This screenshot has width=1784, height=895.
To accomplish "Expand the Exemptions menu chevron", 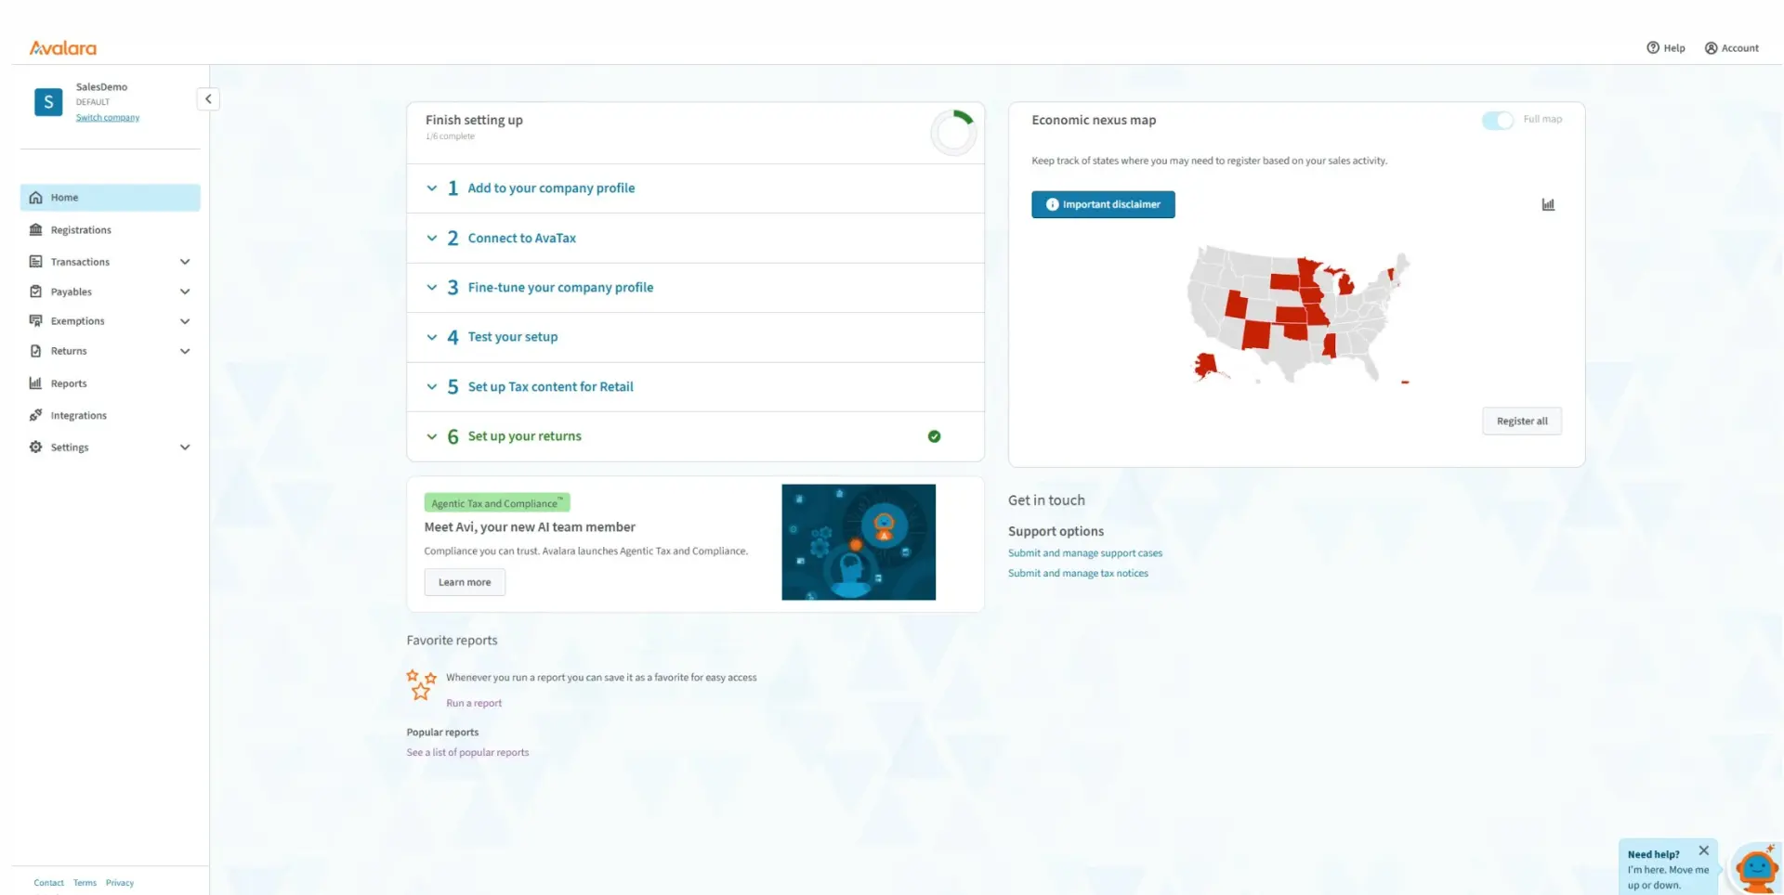I will pyautogui.click(x=185, y=321).
